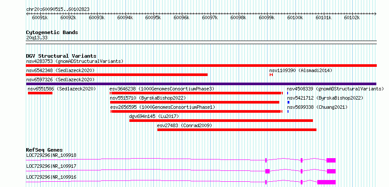
Task: Select the dgv694n145 red variant bar
Action: [x=221, y=121]
